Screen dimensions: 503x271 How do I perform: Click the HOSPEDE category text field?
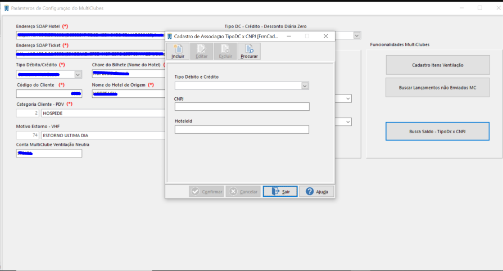point(103,113)
